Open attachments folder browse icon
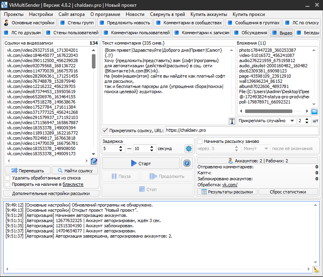This screenshot has width=323, height=277. pos(314,111)
